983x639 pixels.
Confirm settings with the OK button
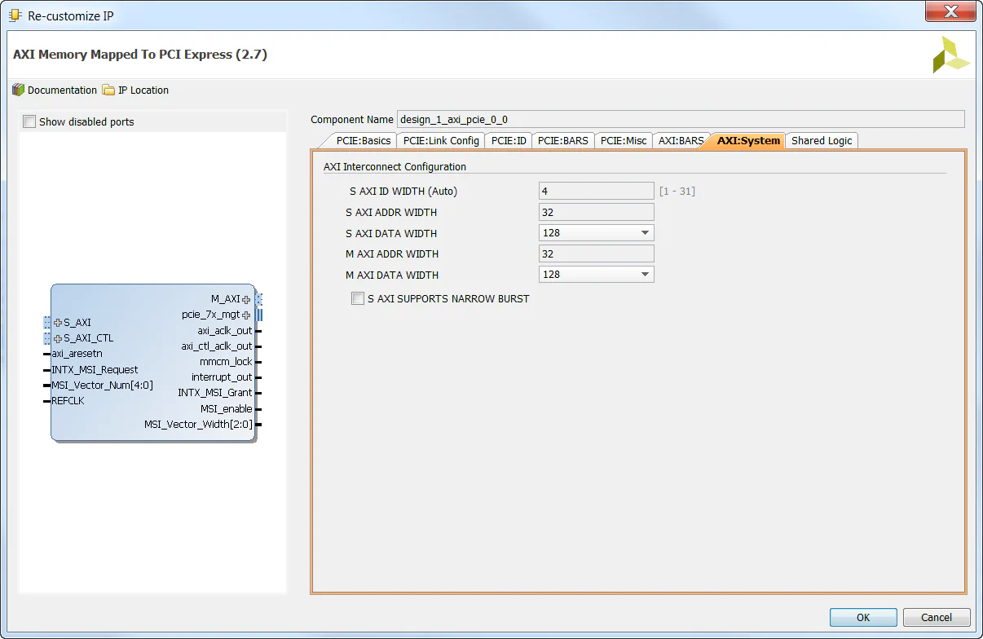862,617
